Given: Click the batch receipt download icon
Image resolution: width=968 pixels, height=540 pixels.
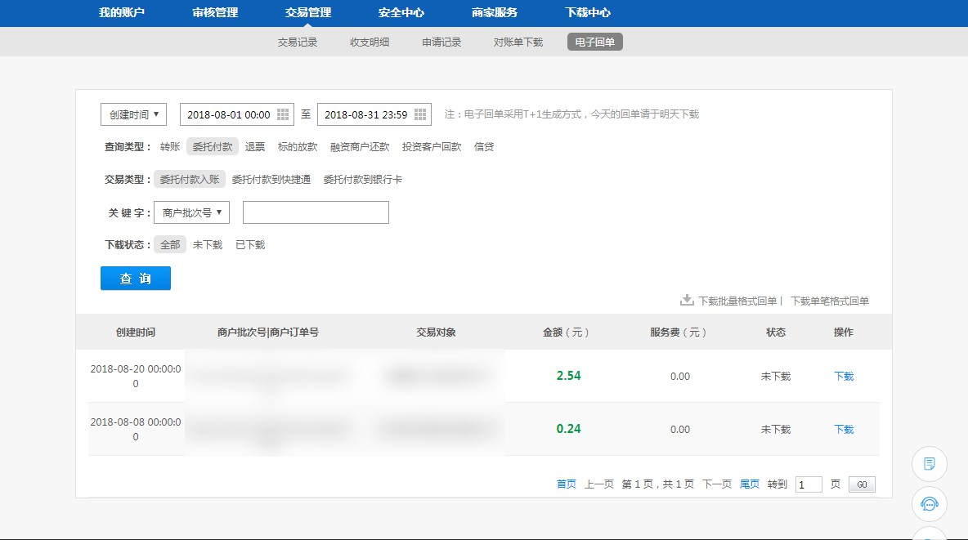Looking at the screenshot, I should tap(687, 301).
